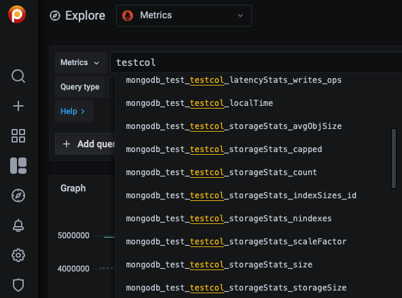The width and height of the screenshot is (402, 298).
Task: Click the Explore page title text
Action: coord(85,16)
